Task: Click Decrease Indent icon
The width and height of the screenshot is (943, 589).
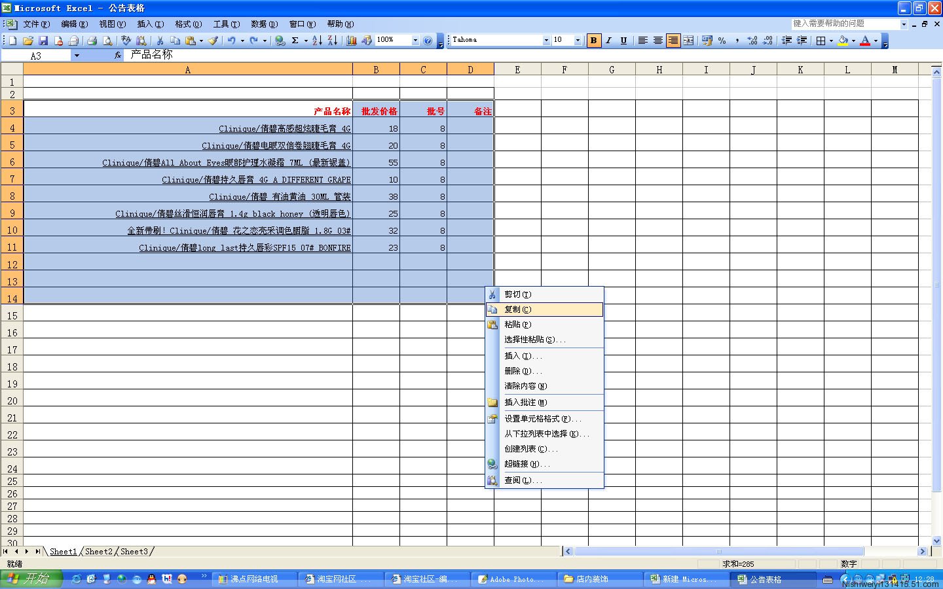Action: (786, 41)
